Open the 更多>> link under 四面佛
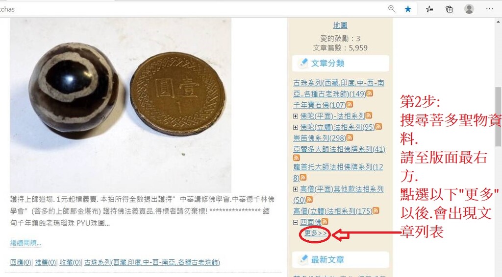This screenshot has height=277, width=502. 316,233
